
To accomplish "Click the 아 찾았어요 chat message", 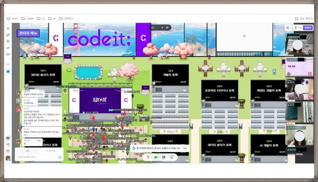I will tap(30, 102).
